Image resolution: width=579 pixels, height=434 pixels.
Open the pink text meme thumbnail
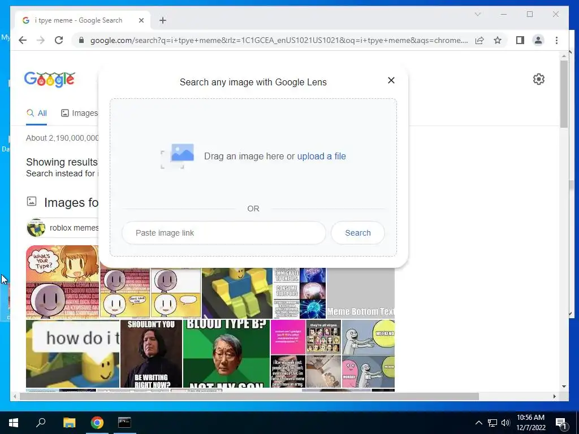(288, 337)
